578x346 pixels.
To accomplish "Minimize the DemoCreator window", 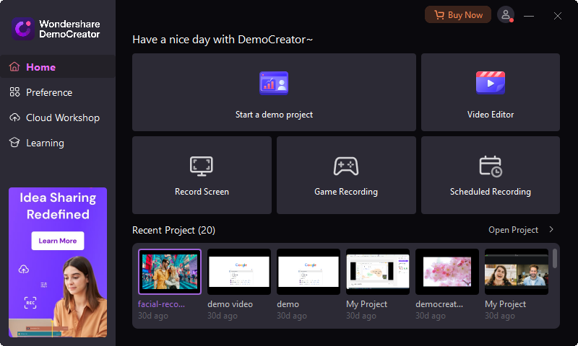I will 529,16.
